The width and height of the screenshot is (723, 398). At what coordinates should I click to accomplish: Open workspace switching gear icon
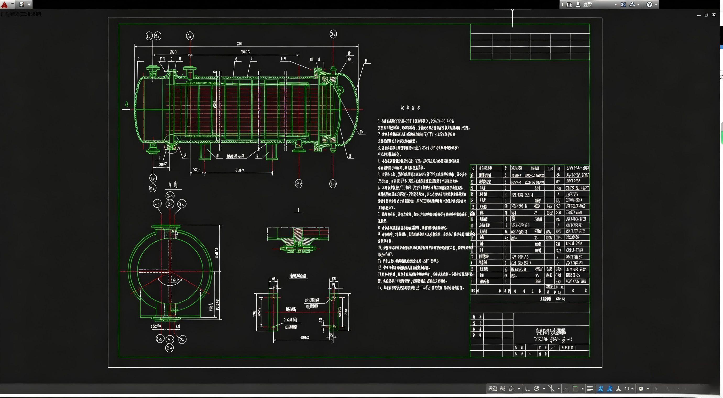tap(641, 389)
